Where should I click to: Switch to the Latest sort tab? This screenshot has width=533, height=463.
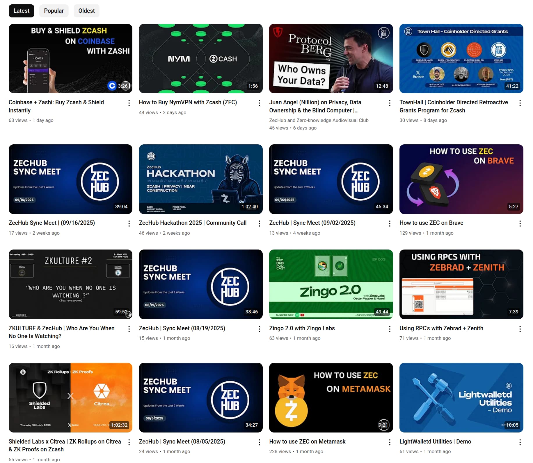[x=22, y=11]
